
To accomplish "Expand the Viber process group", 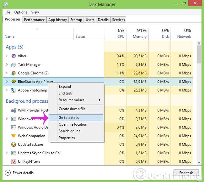I will point(7,56).
